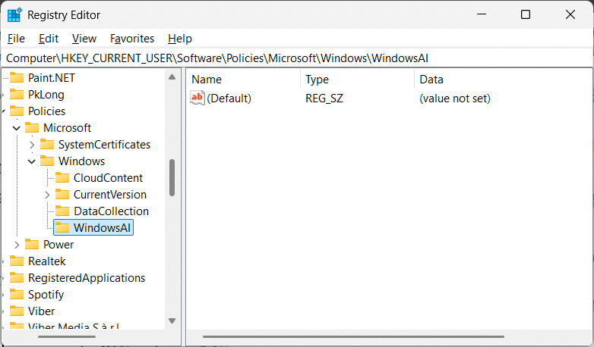Collapse the Windows key

[x=32, y=161]
